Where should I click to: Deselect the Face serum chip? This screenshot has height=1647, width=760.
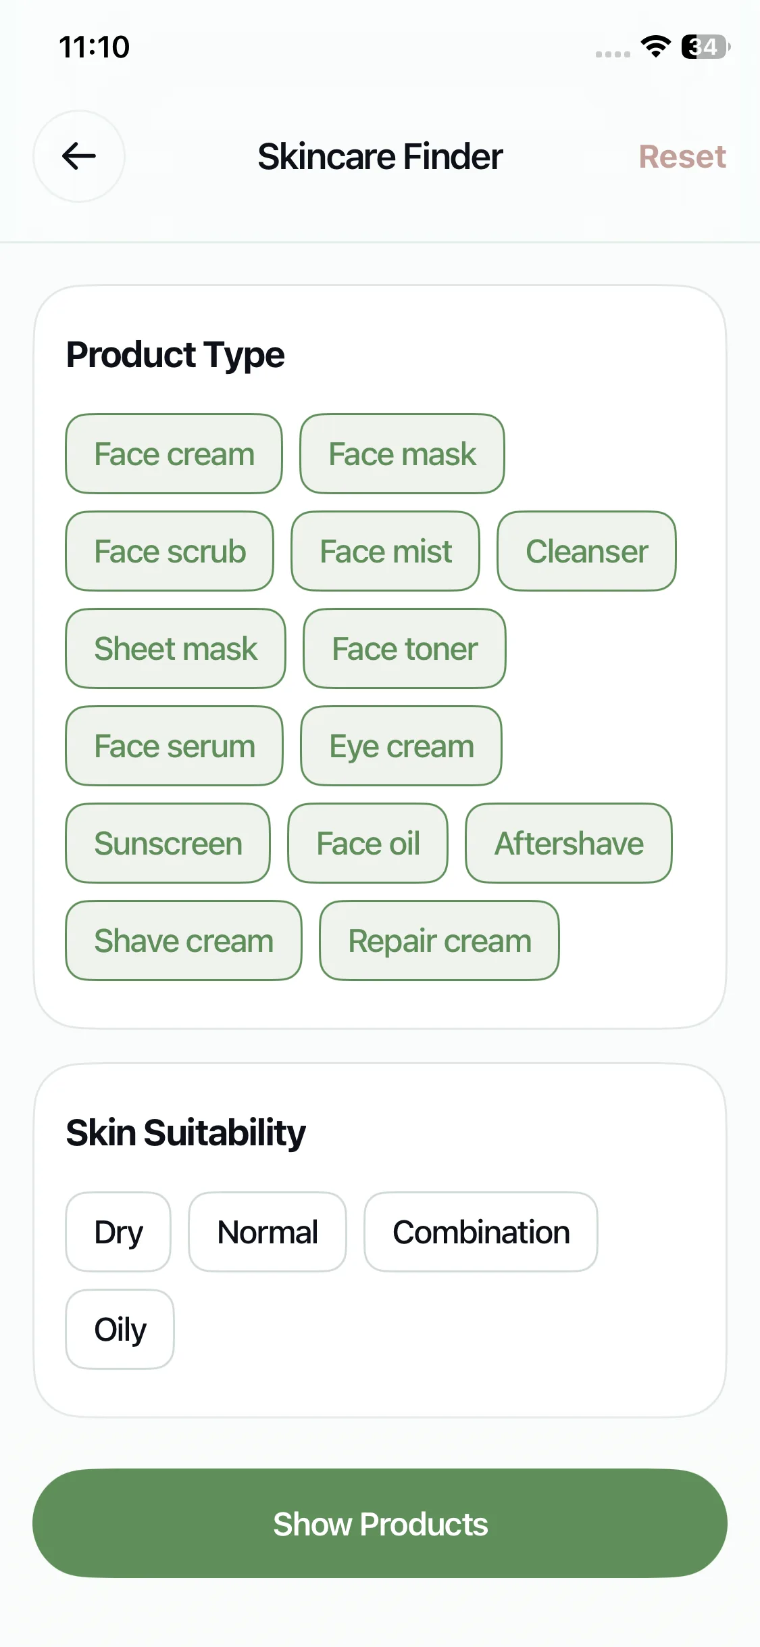[x=174, y=746]
